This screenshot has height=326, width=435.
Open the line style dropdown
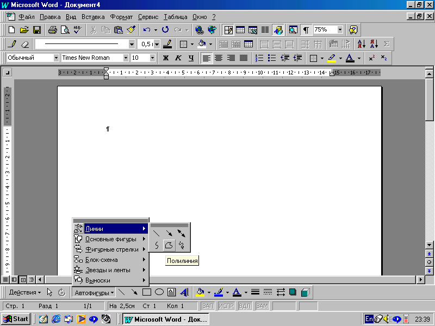[x=132, y=44]
